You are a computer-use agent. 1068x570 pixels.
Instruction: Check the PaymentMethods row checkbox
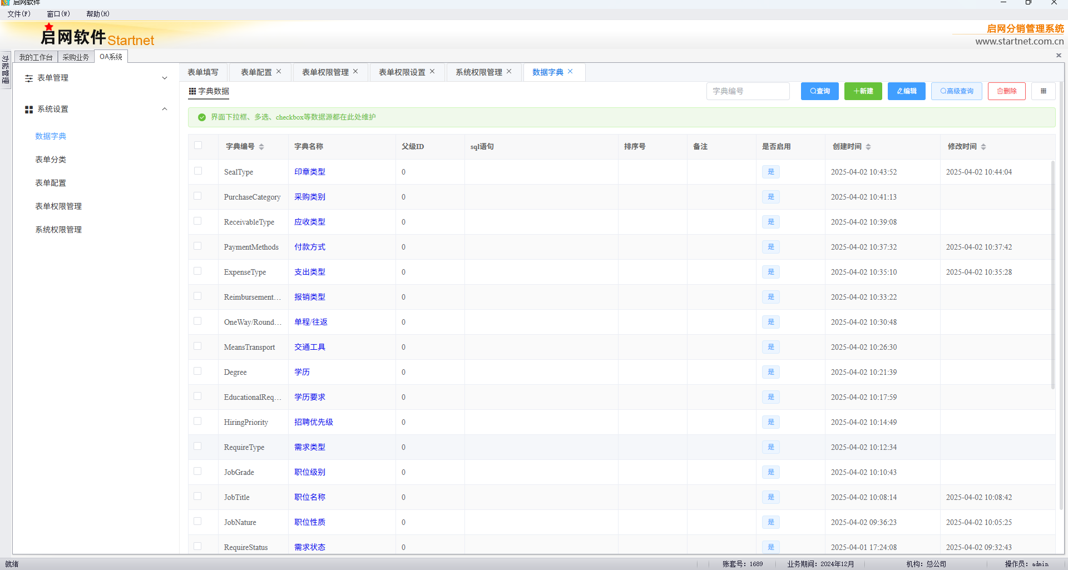[198, 246]
